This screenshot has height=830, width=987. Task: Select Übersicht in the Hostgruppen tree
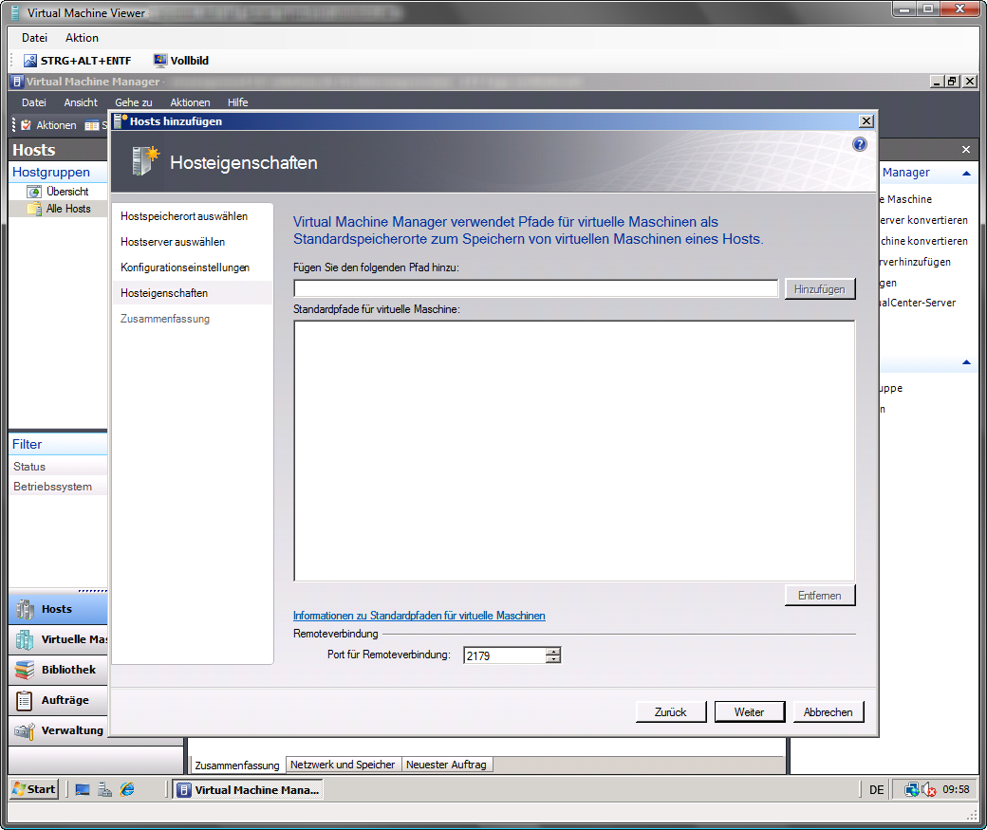(x=67, y=192)
